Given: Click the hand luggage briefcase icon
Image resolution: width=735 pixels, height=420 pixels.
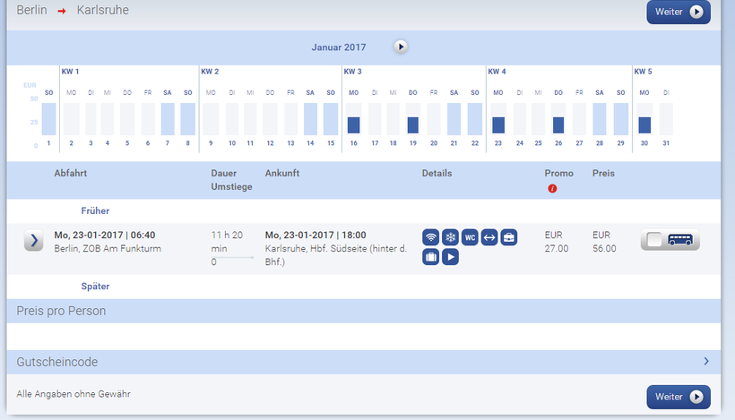Looking at the screenshot, I should [509, 237].
